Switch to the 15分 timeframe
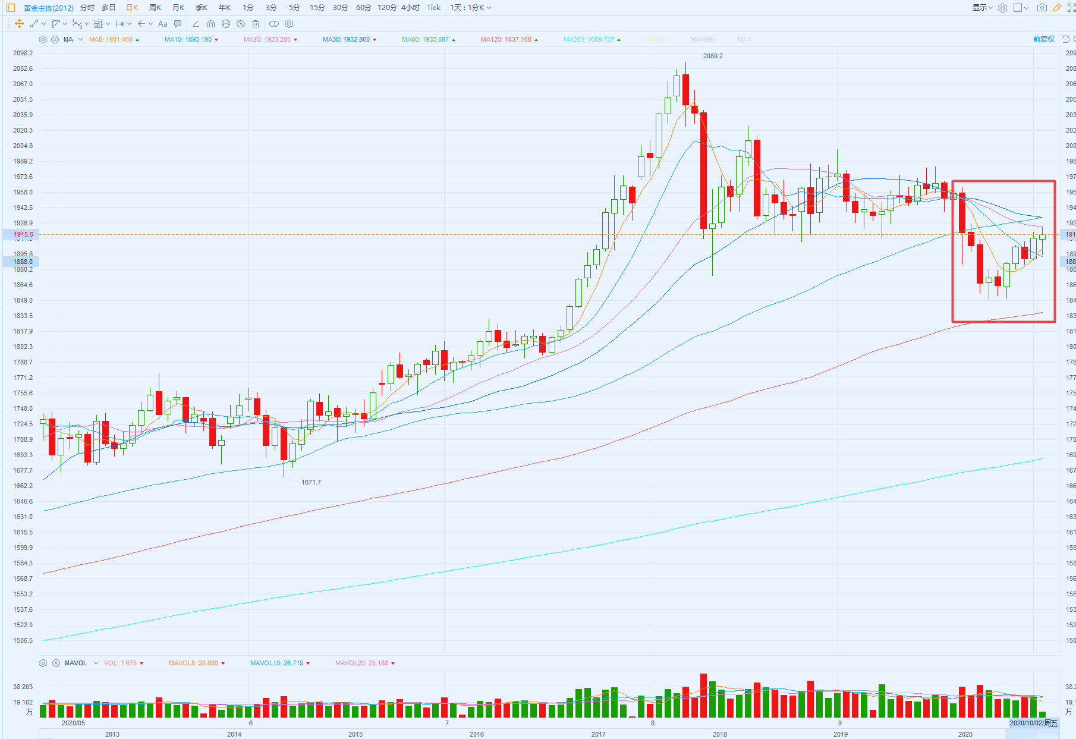Image resolution: width=1076 pixels, height=739 pixels. pyautogui.click(x=317, y=8)
